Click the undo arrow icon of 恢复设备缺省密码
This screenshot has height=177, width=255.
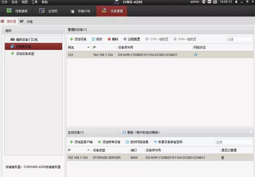155,142
